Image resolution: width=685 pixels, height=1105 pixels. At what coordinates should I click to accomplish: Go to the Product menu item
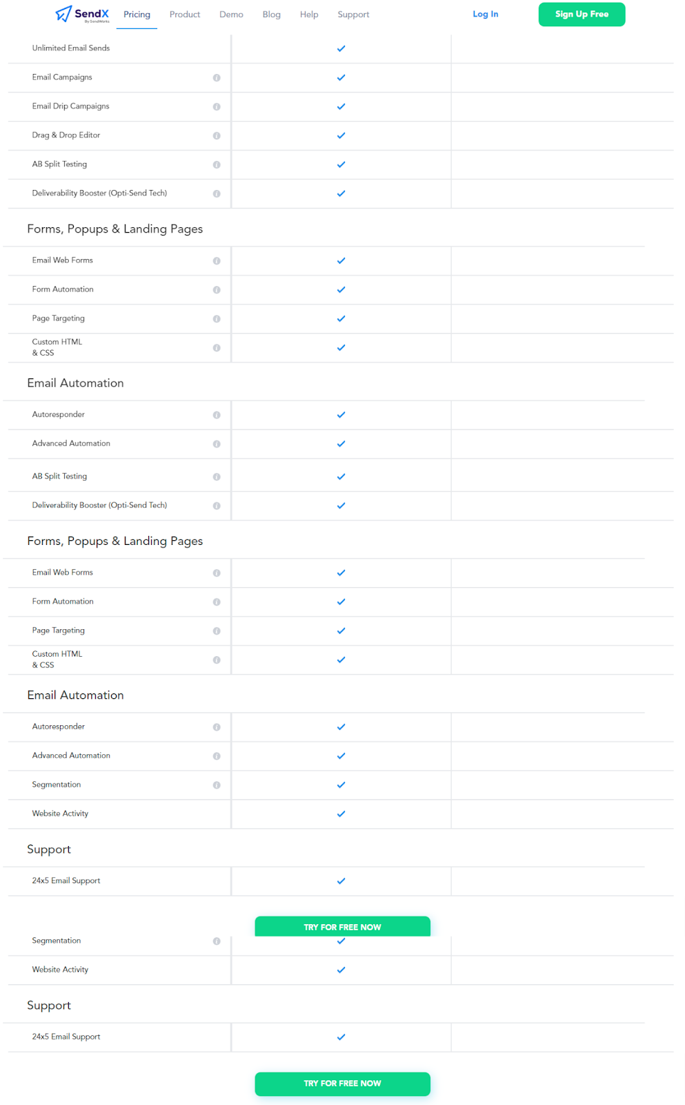[x=185, y=15]
